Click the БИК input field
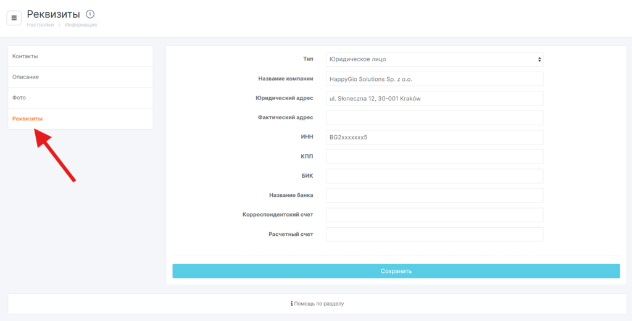 (434, 176)
